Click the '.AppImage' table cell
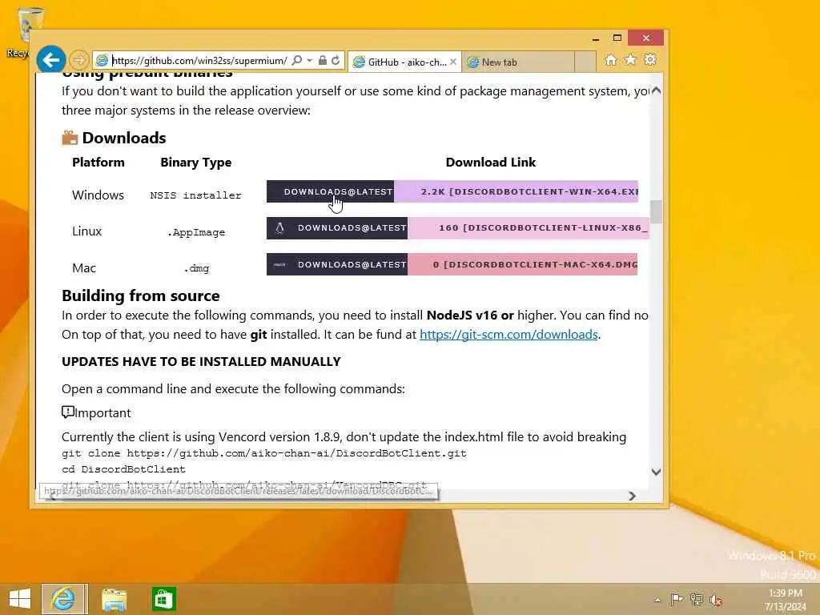 pyautogui.click(x=196, y=232)
